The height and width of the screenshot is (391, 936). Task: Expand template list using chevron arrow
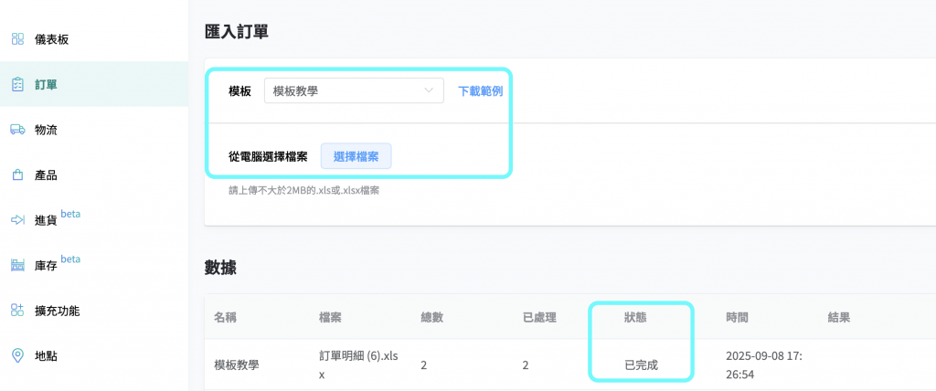pos(429,90)
